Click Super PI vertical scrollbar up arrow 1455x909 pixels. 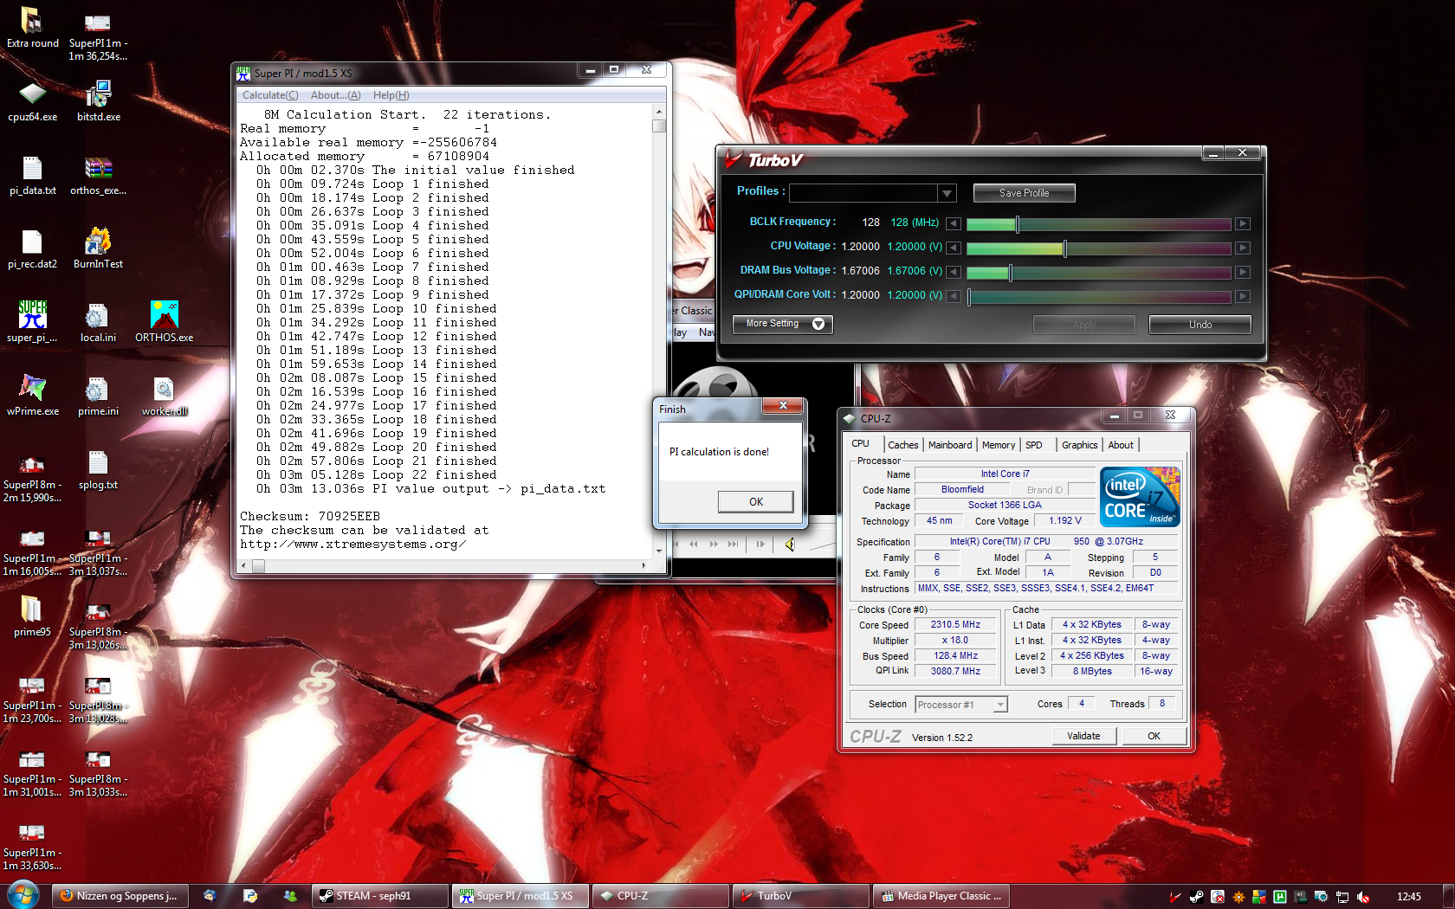(659, 112)
